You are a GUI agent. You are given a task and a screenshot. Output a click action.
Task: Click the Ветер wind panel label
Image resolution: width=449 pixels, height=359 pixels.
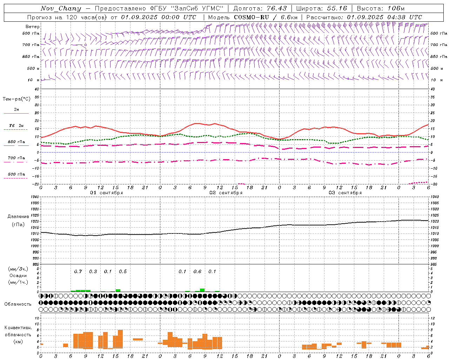click(32, 27)
